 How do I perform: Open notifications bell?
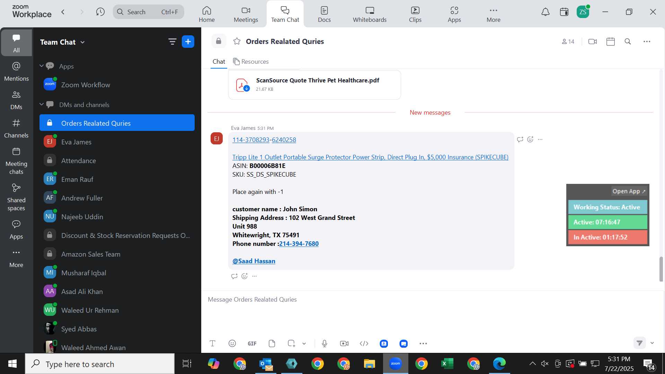pyautogui.click(x=546, y=12)
